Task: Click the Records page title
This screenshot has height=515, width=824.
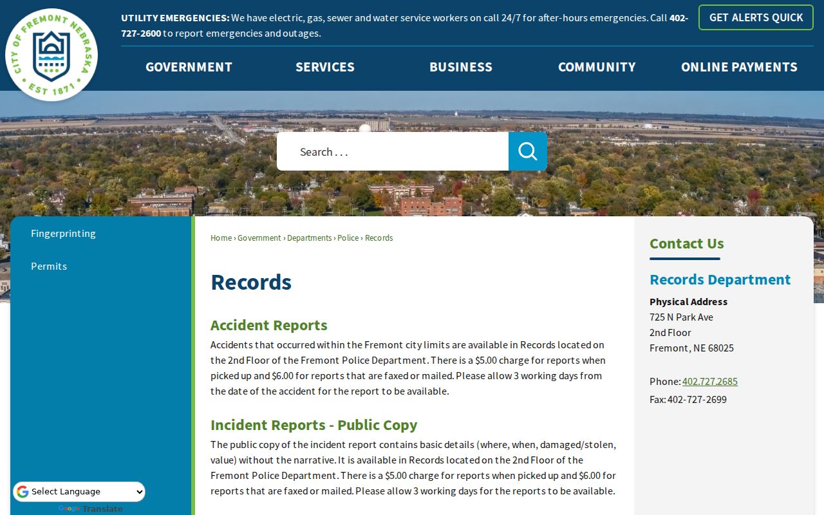Action: (251, 282)
